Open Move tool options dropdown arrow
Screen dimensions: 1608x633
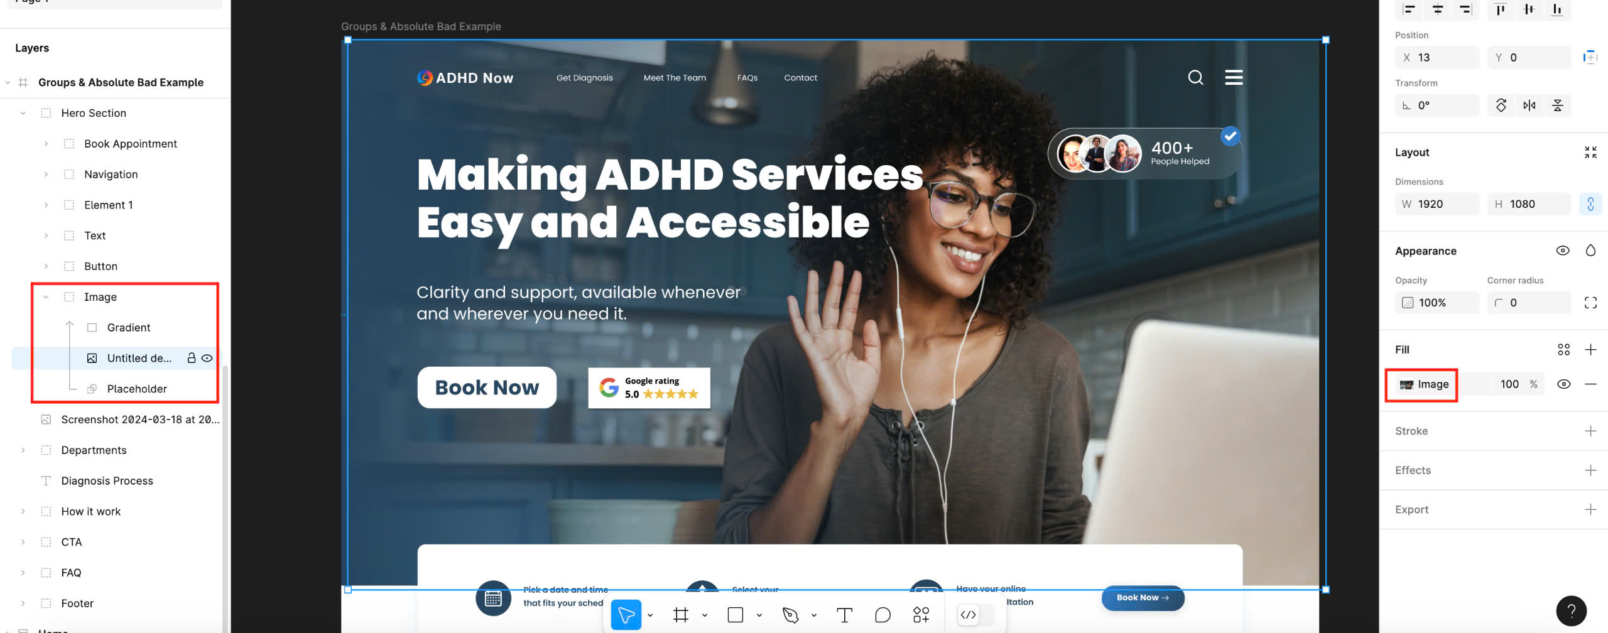(x=650, y=615)
